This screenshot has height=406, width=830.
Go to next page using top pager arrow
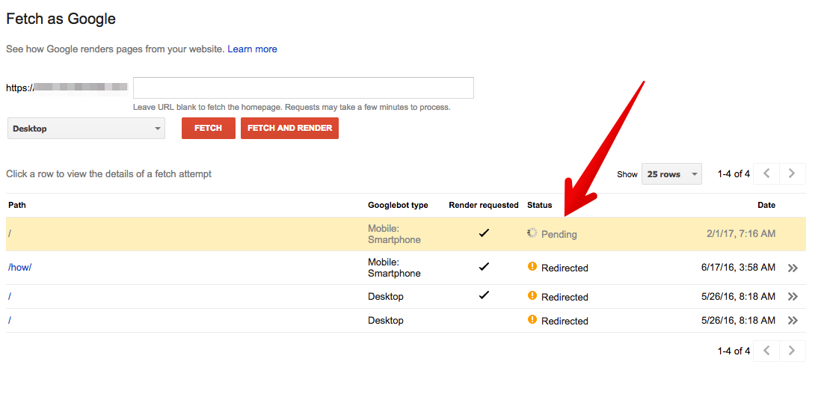[793, 173]
